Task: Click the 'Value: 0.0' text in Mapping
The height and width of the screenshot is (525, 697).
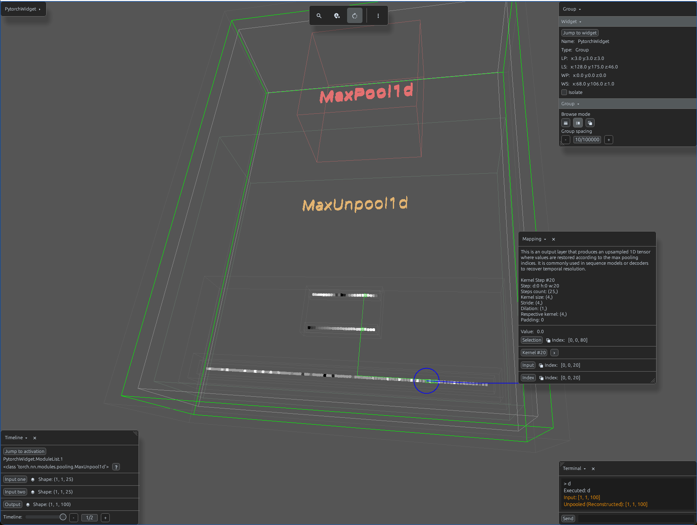Action: (532, 332)
